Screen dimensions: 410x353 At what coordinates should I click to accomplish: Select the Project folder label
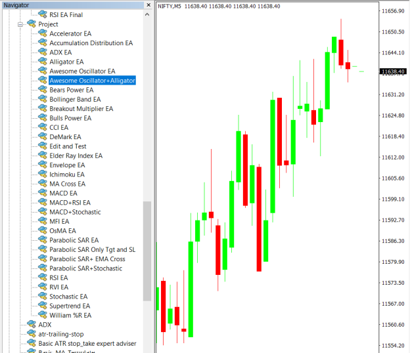48,24
